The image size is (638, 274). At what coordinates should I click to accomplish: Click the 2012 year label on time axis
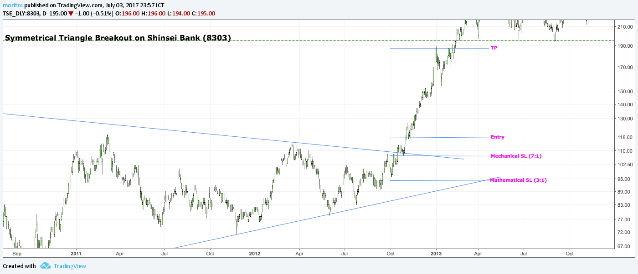tap(255, 254)
